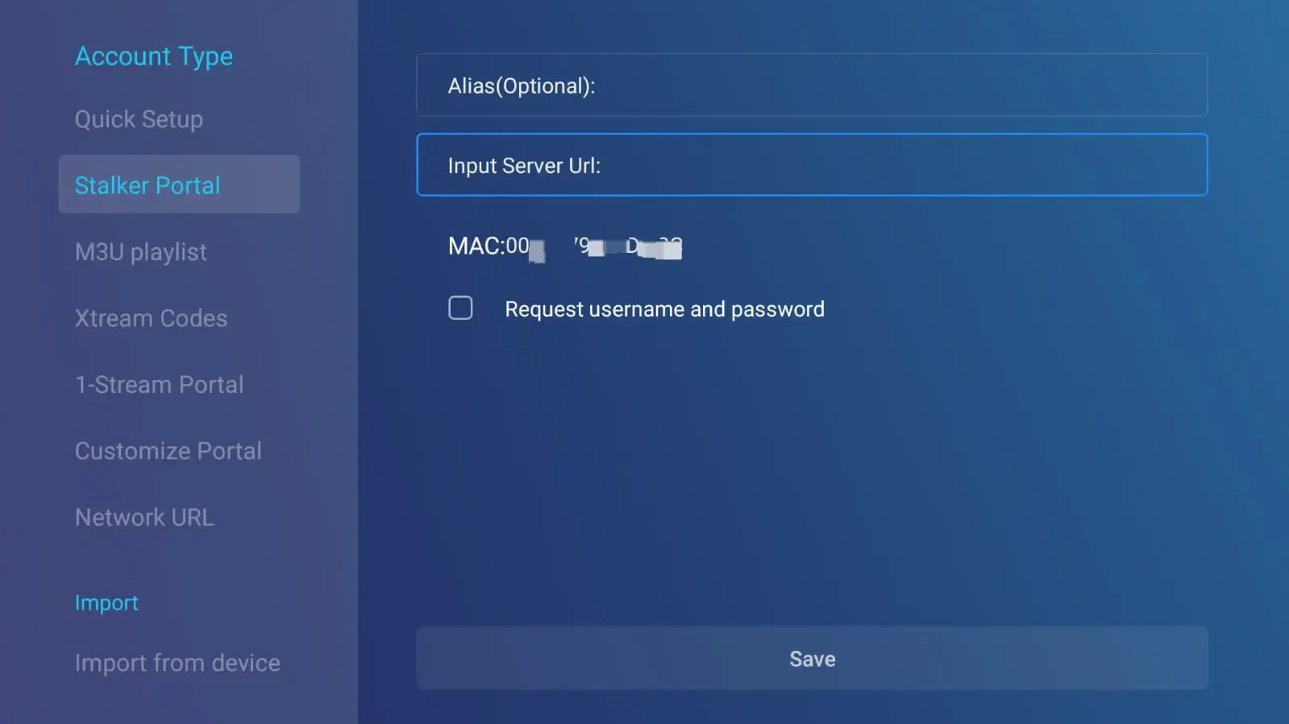This screenshot has height=724, width=1289.
Task: Click the Save button
Action: click(x=812, y=658)
